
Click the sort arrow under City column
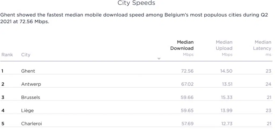[x=159, y=59]
